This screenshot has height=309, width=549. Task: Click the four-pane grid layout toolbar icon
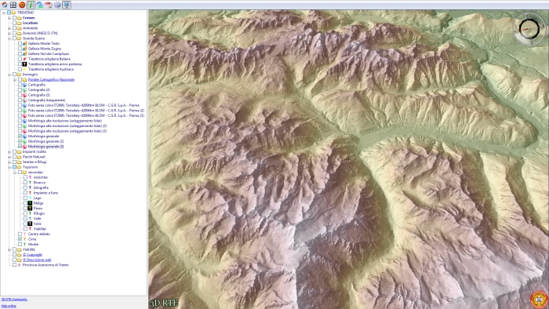tap(13, 5)
